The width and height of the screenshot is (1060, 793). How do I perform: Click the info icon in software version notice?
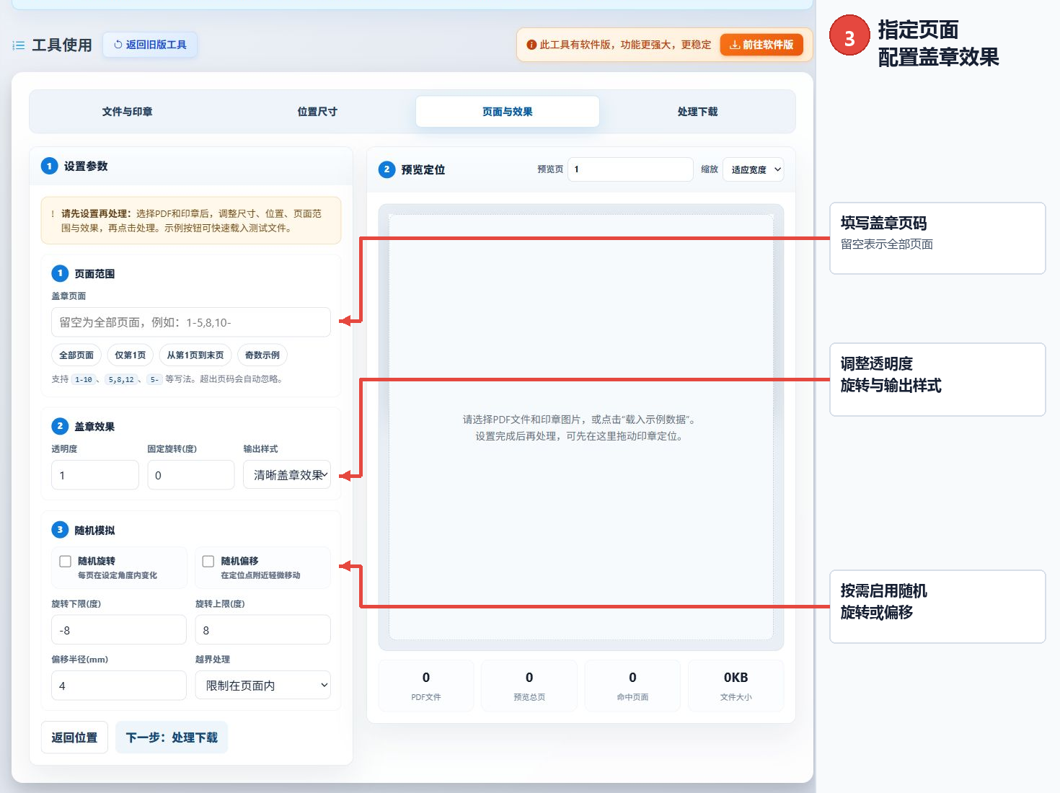[531, 45]
